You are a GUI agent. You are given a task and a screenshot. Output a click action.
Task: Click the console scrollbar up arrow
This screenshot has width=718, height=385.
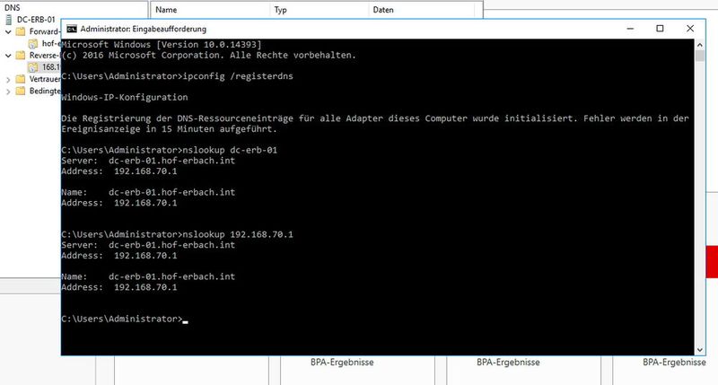click(x=700, y=44)
